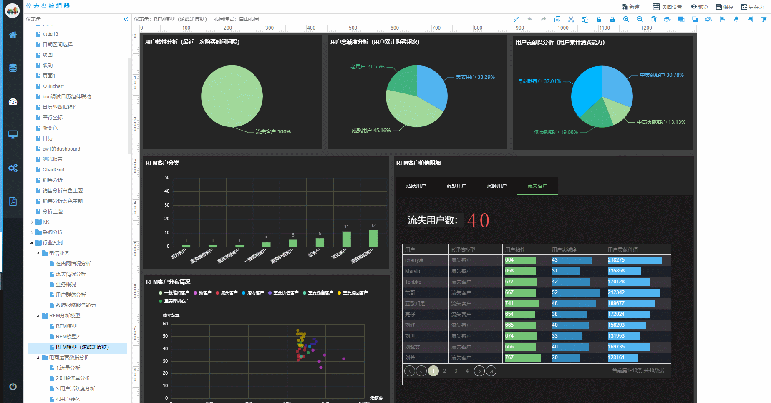Expand the KK folder in tree

32,222
